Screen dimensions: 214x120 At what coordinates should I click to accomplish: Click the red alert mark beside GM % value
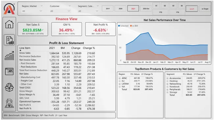pyautogui.click(x=74, y=30)
